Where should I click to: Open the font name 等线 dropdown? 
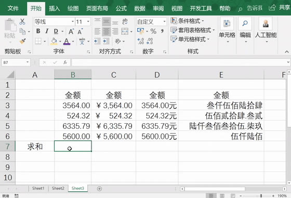click(x=73, y=22)
